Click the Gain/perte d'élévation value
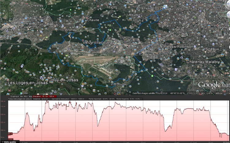Viewport: 230px width, 143px height. pyautogui.click(x=69, y=99)
